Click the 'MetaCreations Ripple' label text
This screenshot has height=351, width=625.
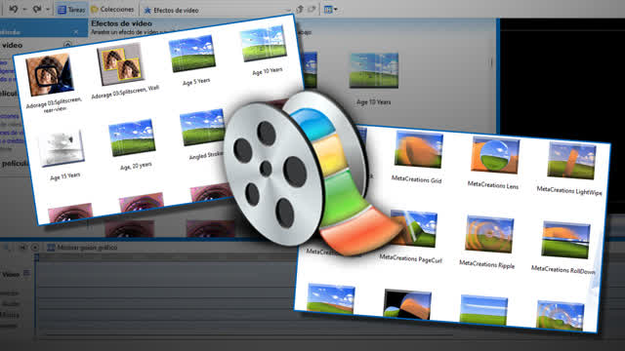tap(486, 264)
